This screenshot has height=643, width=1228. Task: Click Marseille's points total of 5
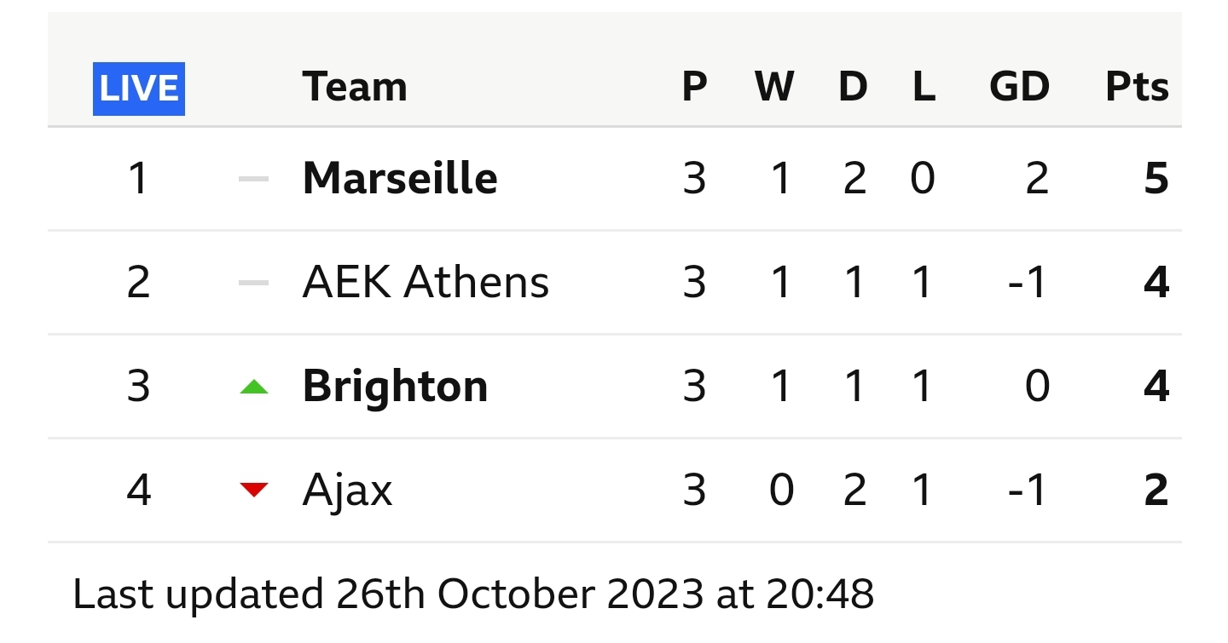1156,179
